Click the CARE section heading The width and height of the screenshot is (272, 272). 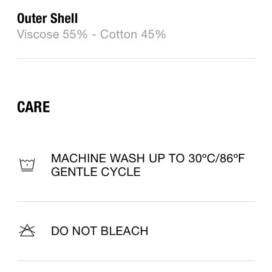coord(33,107)
